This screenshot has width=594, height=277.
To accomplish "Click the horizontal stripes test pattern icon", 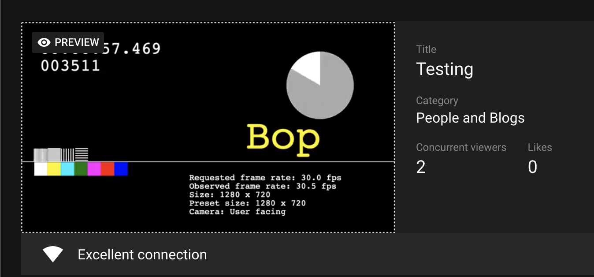I will click(x=82, y=154).
